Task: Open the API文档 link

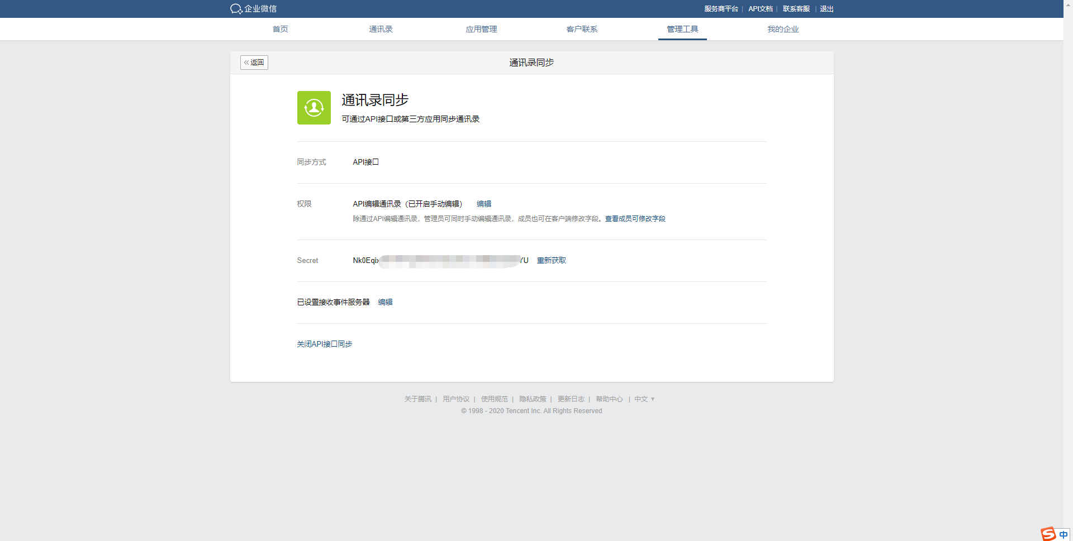Action: point(761,9)
